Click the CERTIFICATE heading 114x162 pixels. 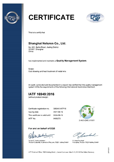[x=51, y=17]
